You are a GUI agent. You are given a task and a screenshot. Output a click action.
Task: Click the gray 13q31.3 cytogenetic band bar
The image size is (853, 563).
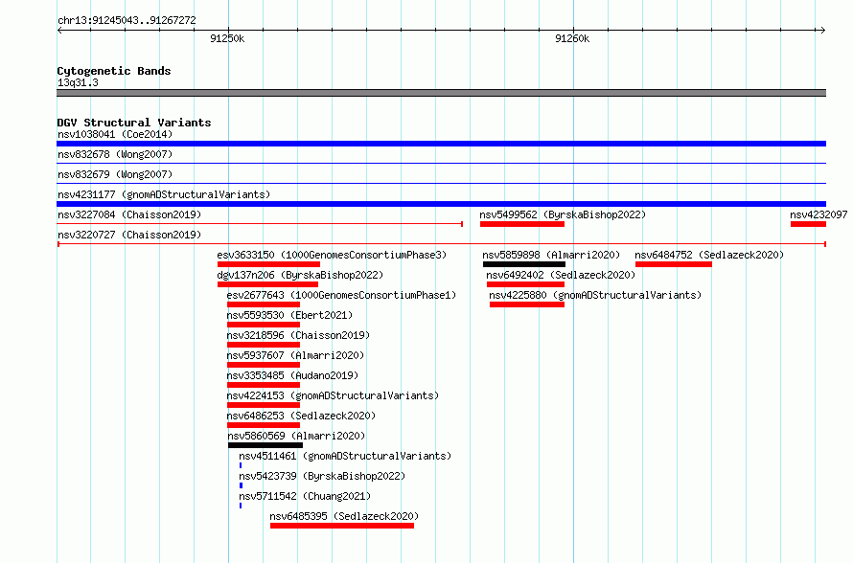click(x=441, y=93)
